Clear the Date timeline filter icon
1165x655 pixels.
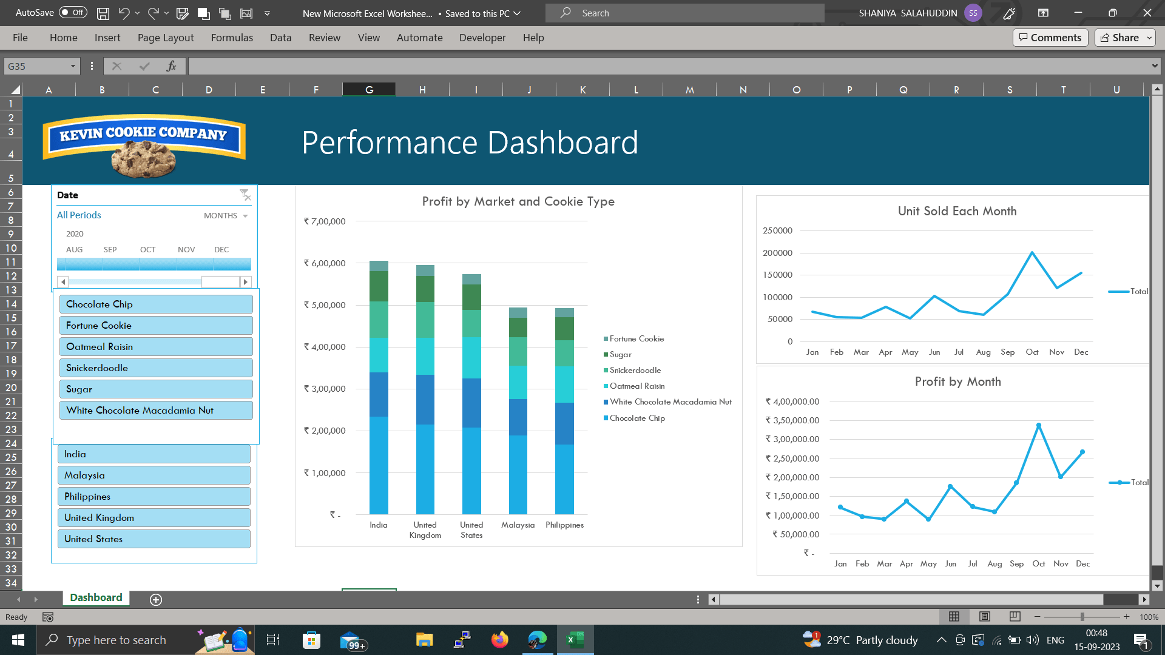click(x=245, y=195)
